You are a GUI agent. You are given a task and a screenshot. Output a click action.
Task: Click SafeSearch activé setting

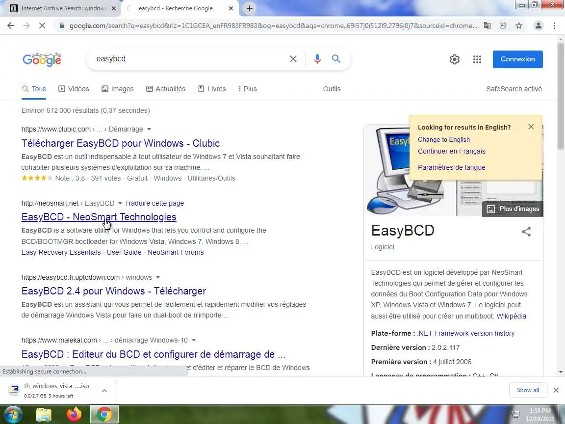click(514, 89)
